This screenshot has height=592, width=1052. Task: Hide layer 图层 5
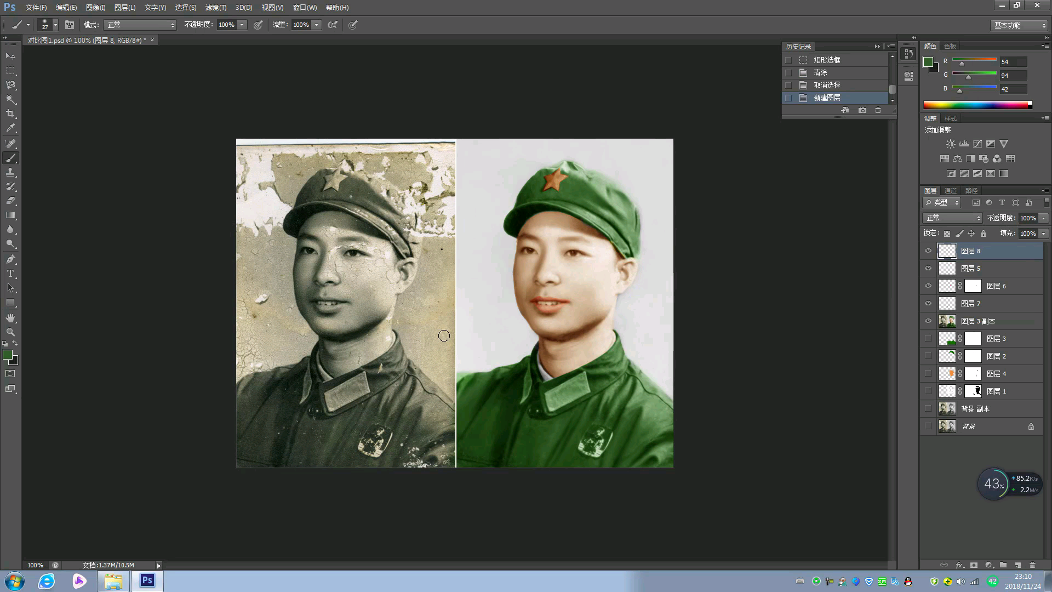click(x=928, y=269)
